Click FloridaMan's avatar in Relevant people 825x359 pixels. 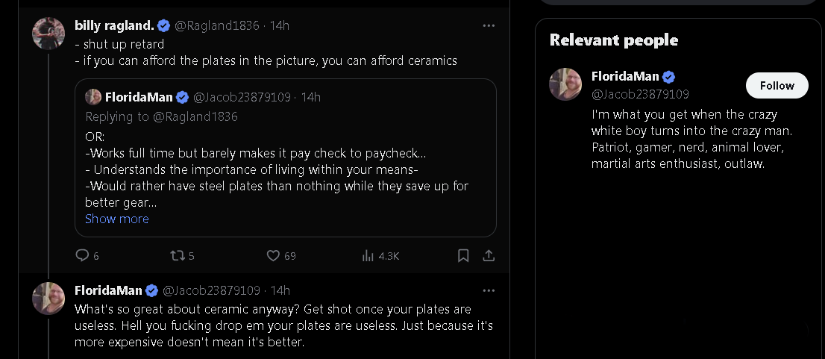tap(565, 84)
